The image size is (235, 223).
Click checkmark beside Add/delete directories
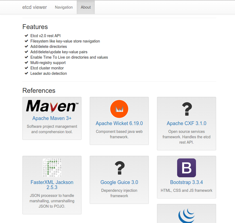[26, 47]
